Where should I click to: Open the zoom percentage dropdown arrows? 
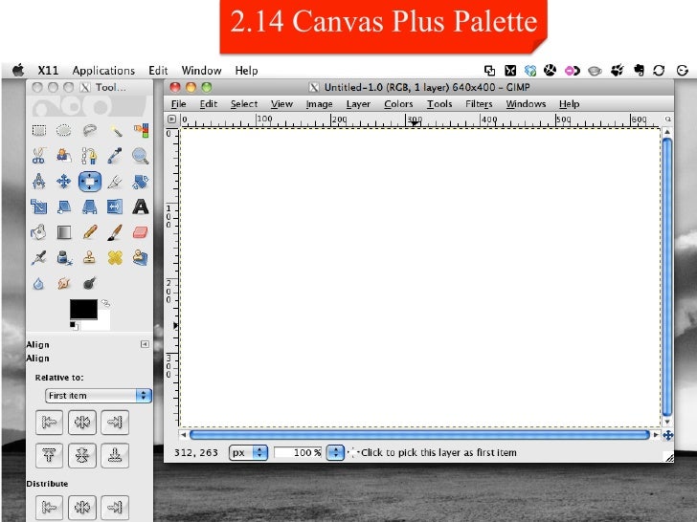point(336,452)
